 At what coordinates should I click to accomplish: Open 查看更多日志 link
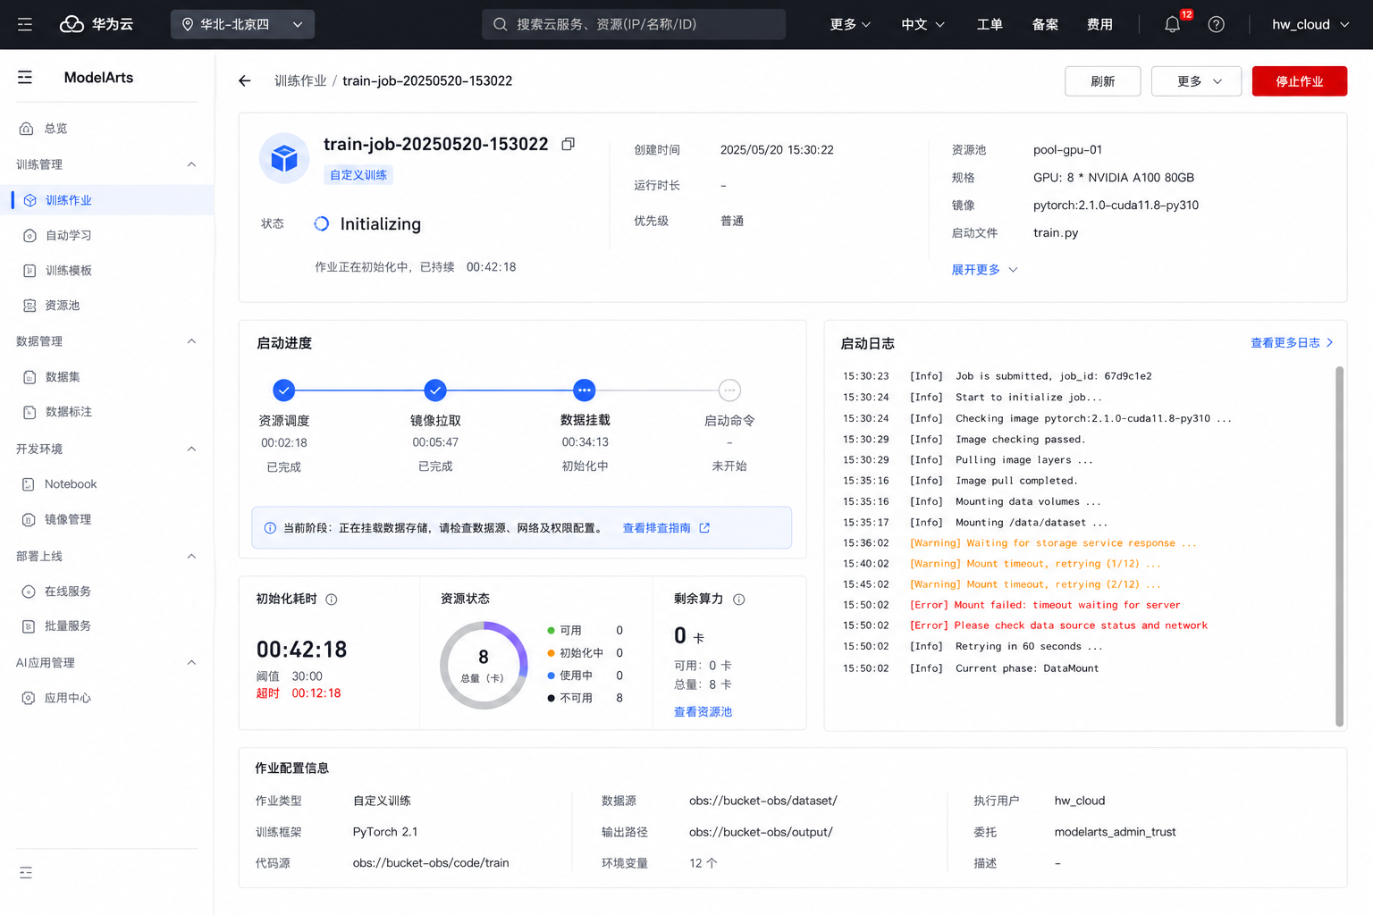point(1292,342)
